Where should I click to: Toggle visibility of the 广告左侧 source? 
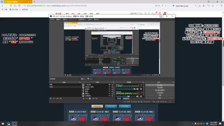click(x=109, y=85)
